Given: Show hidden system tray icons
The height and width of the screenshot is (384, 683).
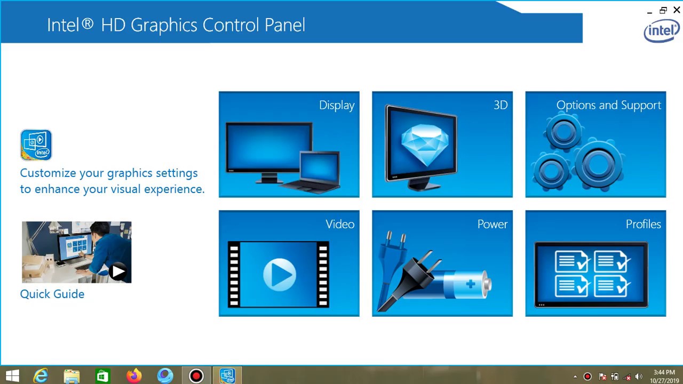Looking at the screenshot, I should [575, 377].
